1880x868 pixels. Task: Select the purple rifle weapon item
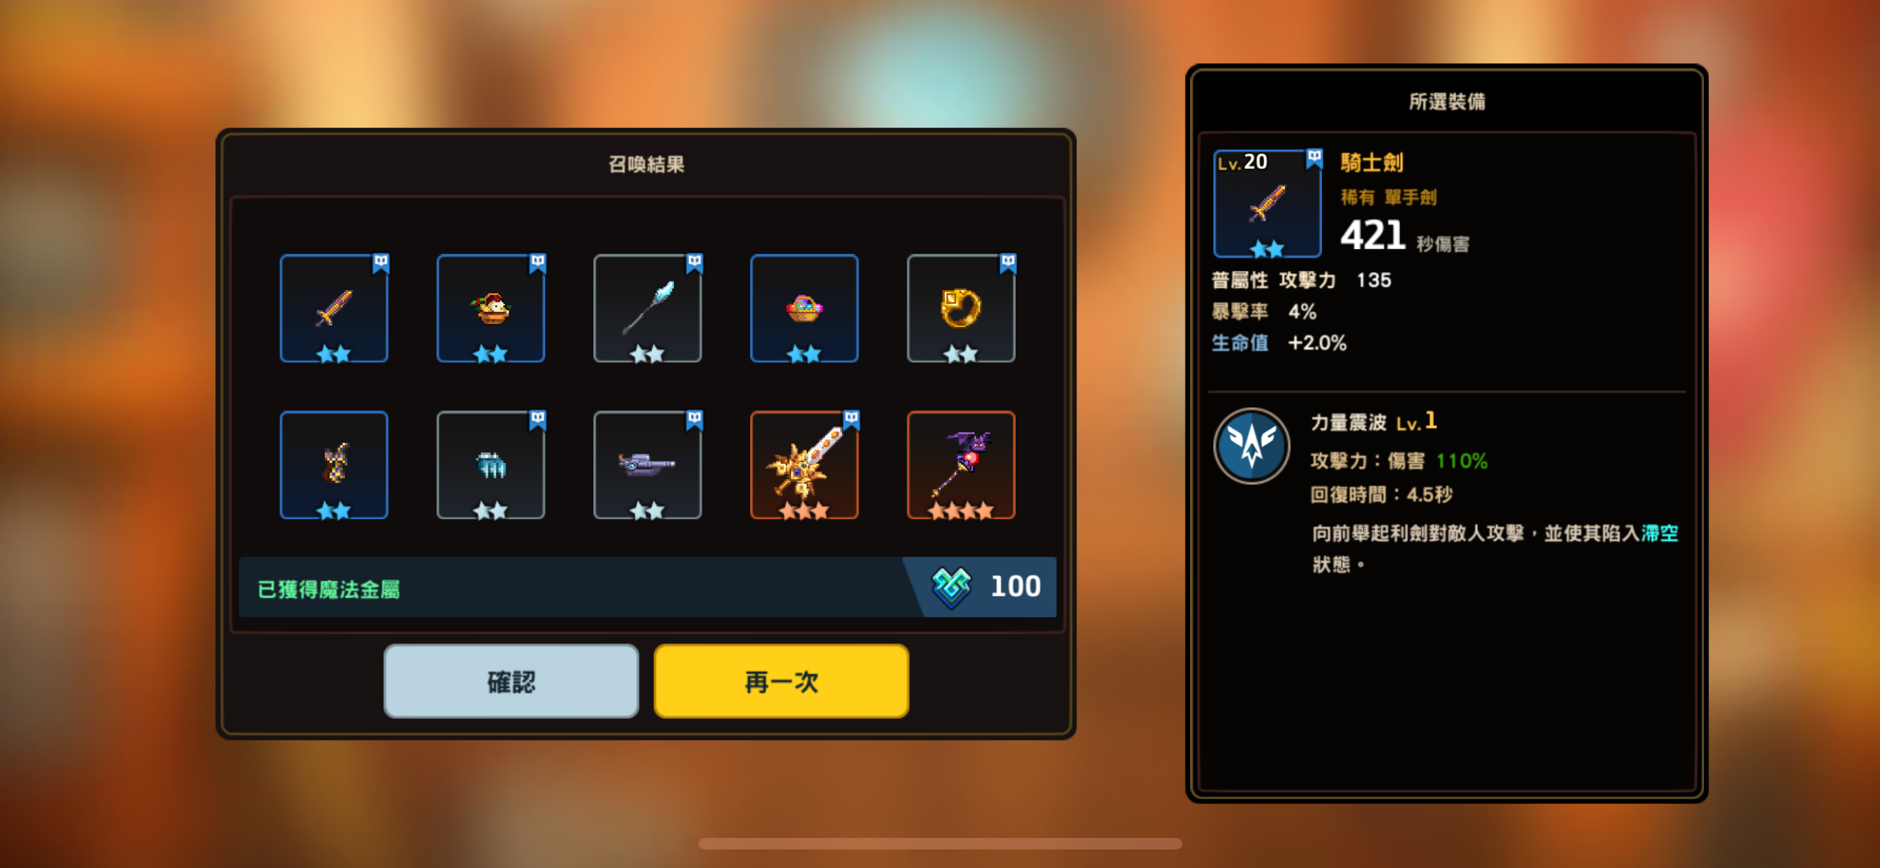coord(648,465)
